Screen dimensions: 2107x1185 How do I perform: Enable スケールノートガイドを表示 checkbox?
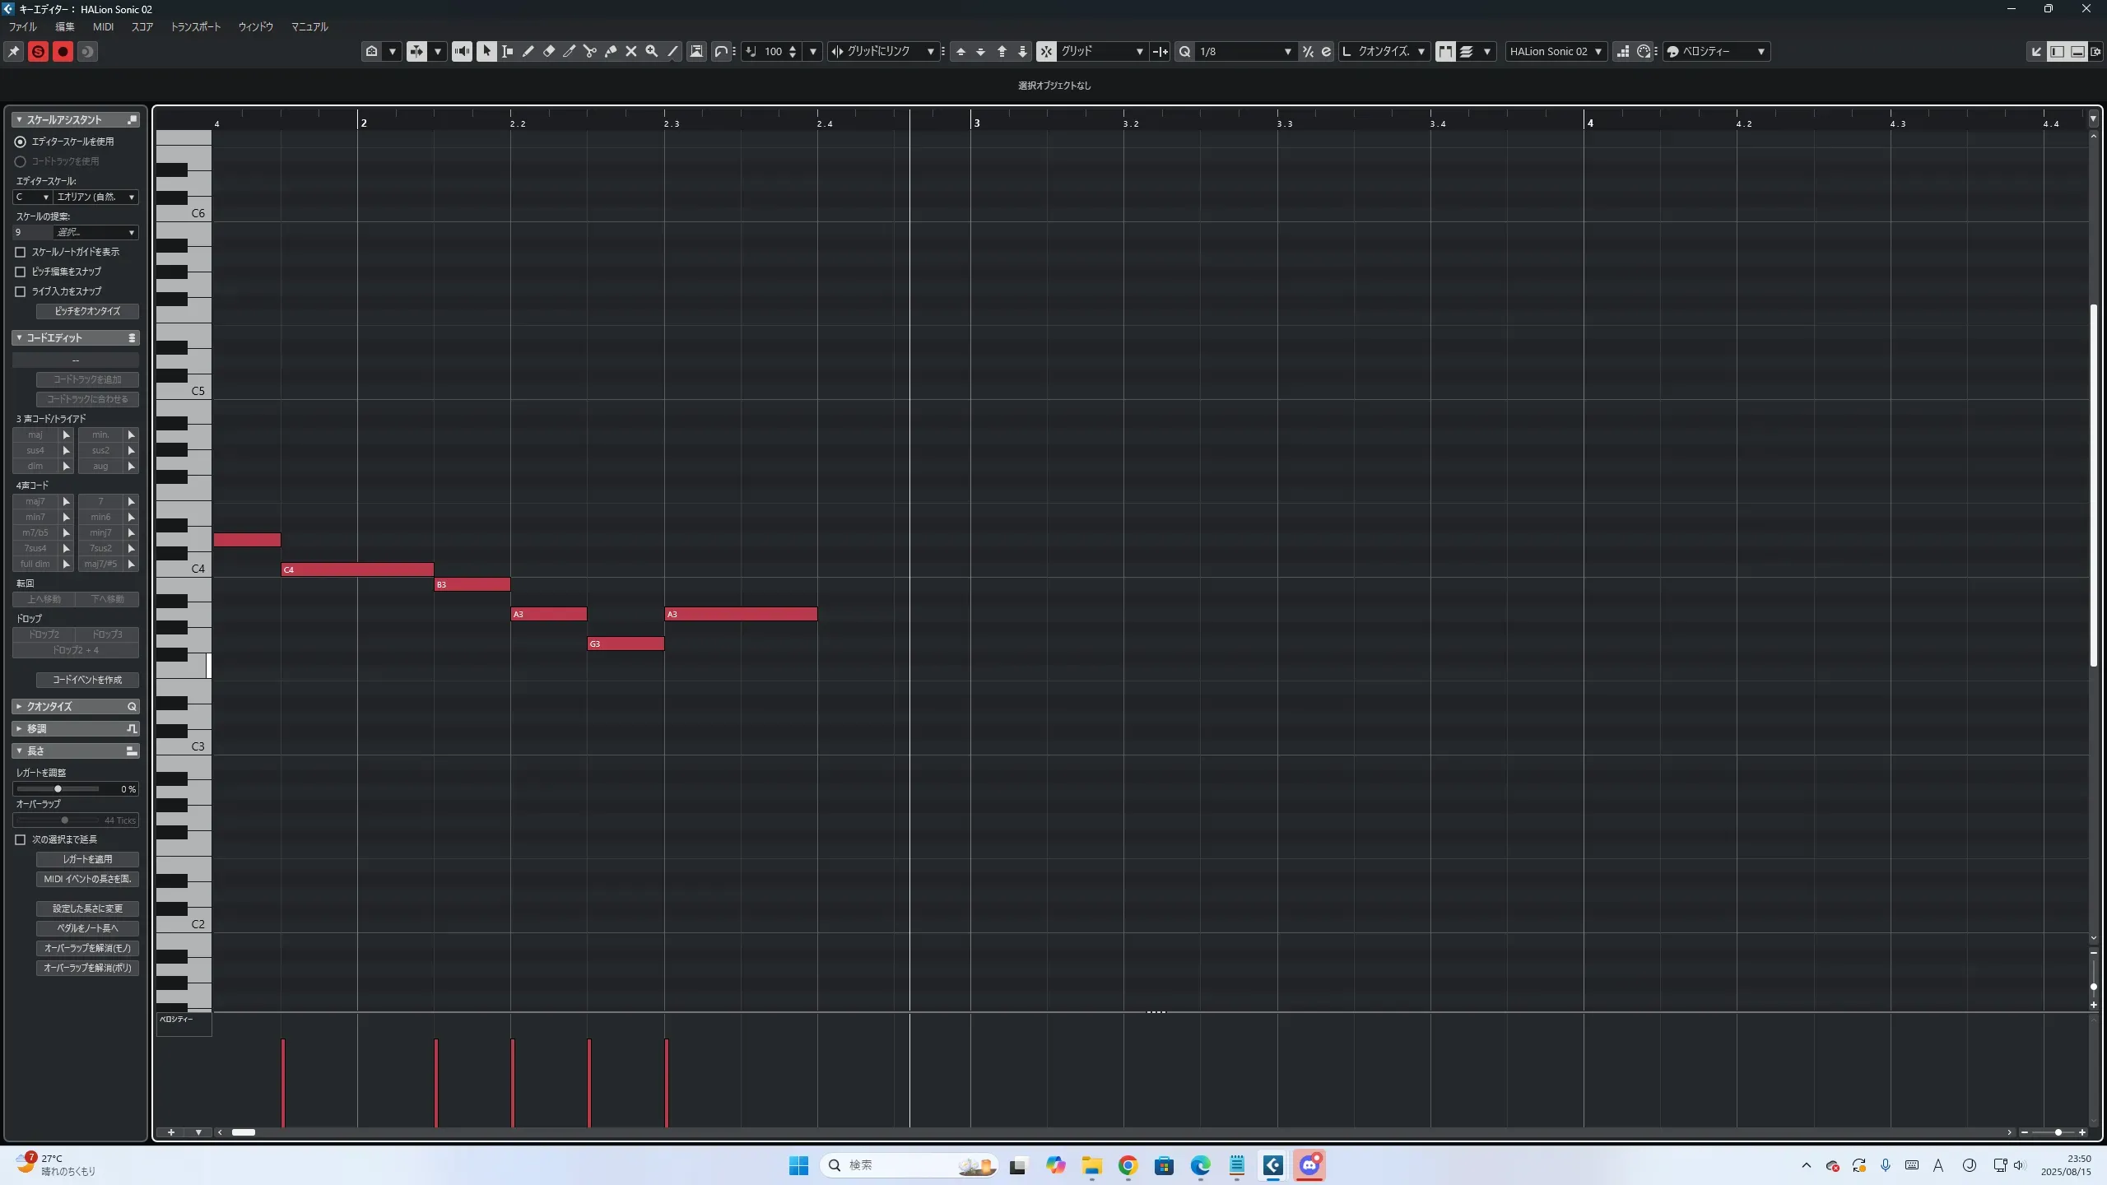[21, 252]
